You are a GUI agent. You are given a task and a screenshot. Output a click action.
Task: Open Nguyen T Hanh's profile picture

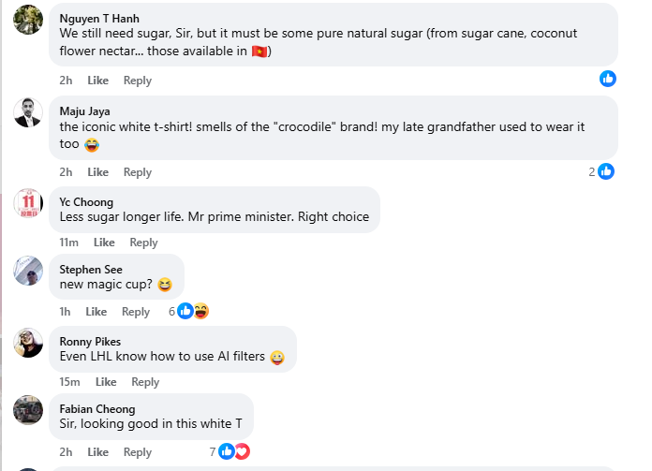[x=28, y=20]
